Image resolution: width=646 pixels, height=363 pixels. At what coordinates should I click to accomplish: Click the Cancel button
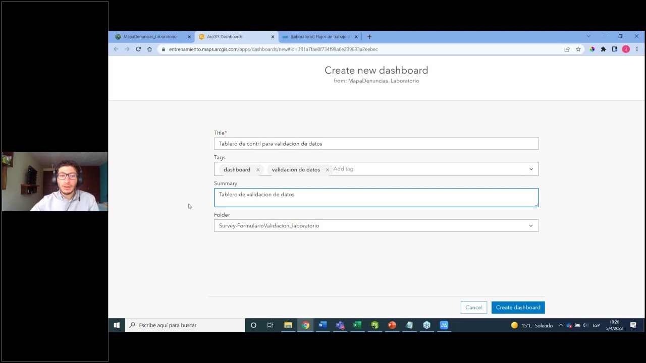click(x=474, y=308)
